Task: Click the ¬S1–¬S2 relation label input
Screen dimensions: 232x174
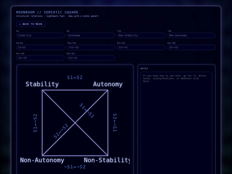Action: tap(91, 48)
